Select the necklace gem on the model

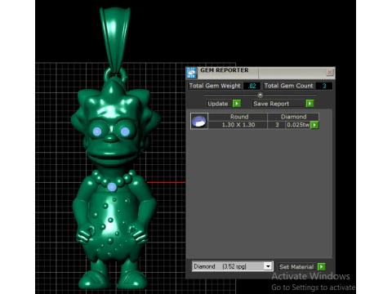pos(112,187)
